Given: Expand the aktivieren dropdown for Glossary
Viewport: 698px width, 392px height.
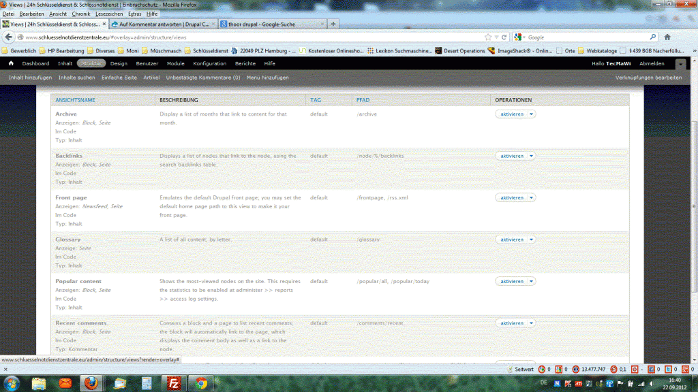Looking at the screenshot, I should click(x=532, y=240).
